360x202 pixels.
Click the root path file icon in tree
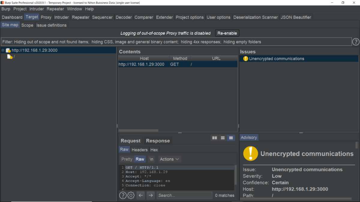10,57
